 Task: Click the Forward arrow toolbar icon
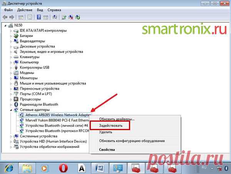click(x=12, y=17)
